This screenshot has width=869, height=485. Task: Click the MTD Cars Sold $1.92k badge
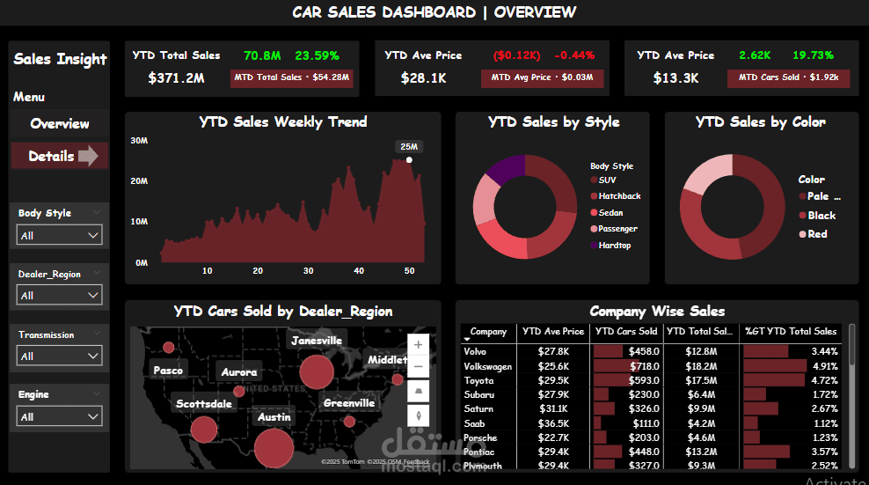coord(789,77)
